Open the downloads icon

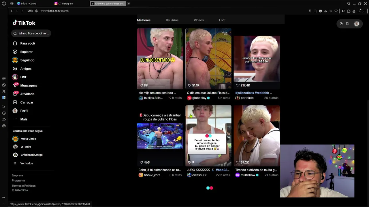click(359, 11)
